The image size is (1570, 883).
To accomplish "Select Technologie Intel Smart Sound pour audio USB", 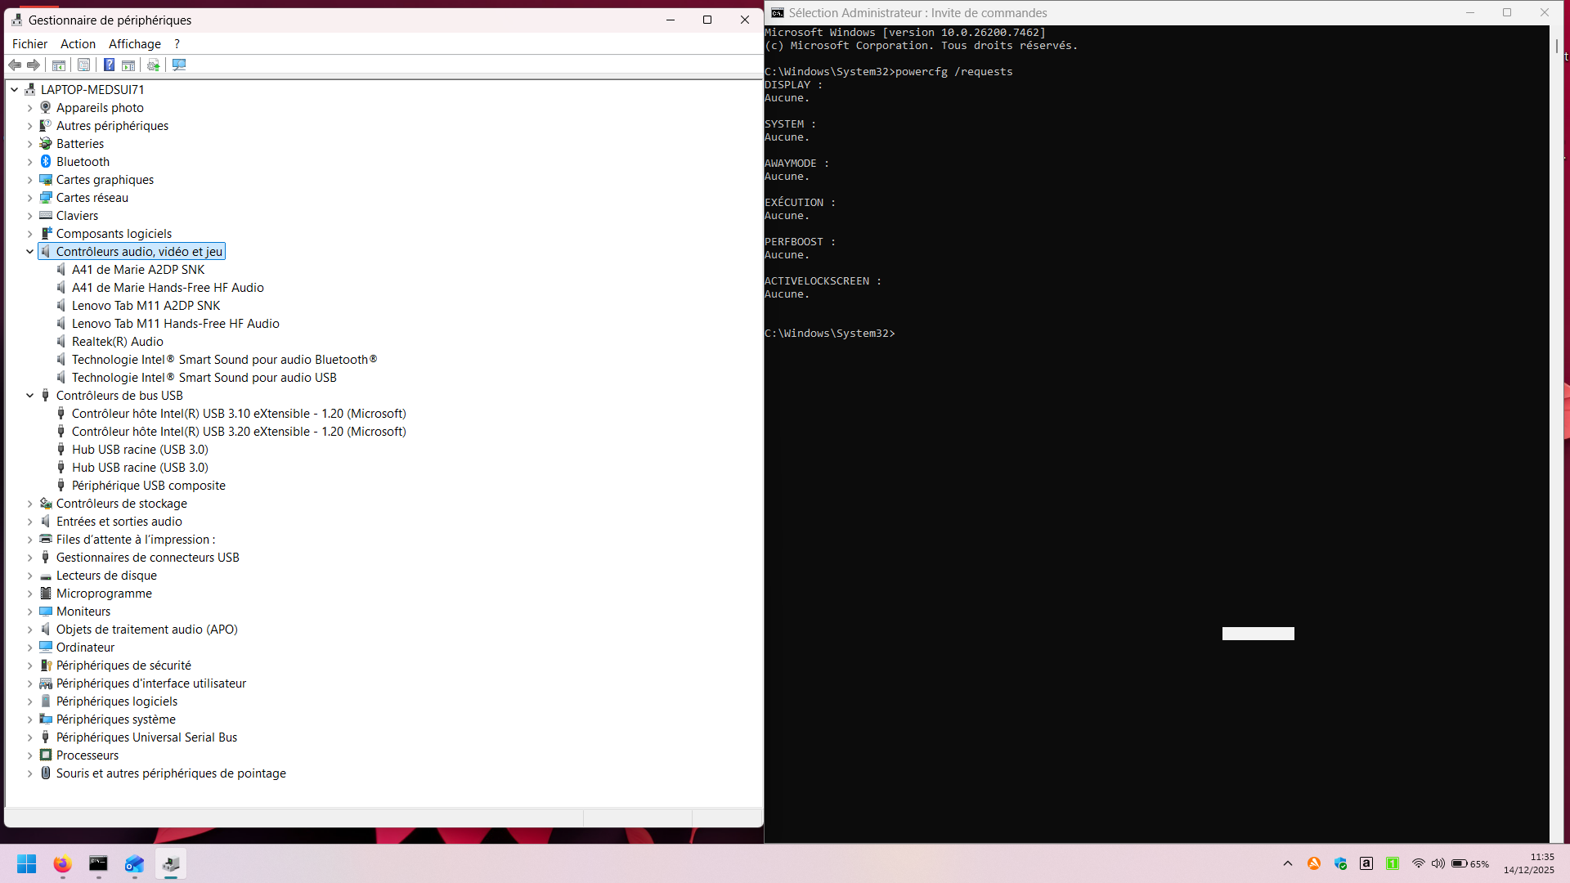I will click(204, 378).
